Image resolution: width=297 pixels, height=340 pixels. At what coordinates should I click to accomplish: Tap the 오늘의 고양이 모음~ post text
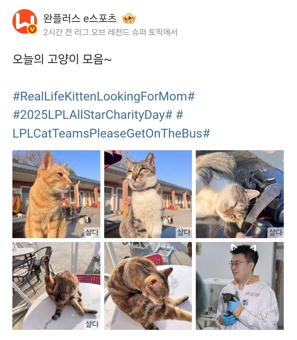(x=62, y=59)
